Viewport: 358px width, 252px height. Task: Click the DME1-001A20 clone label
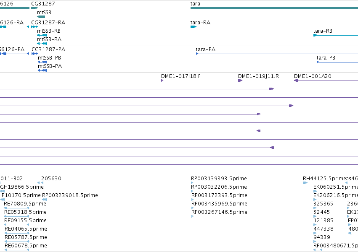tap(313, 76)
